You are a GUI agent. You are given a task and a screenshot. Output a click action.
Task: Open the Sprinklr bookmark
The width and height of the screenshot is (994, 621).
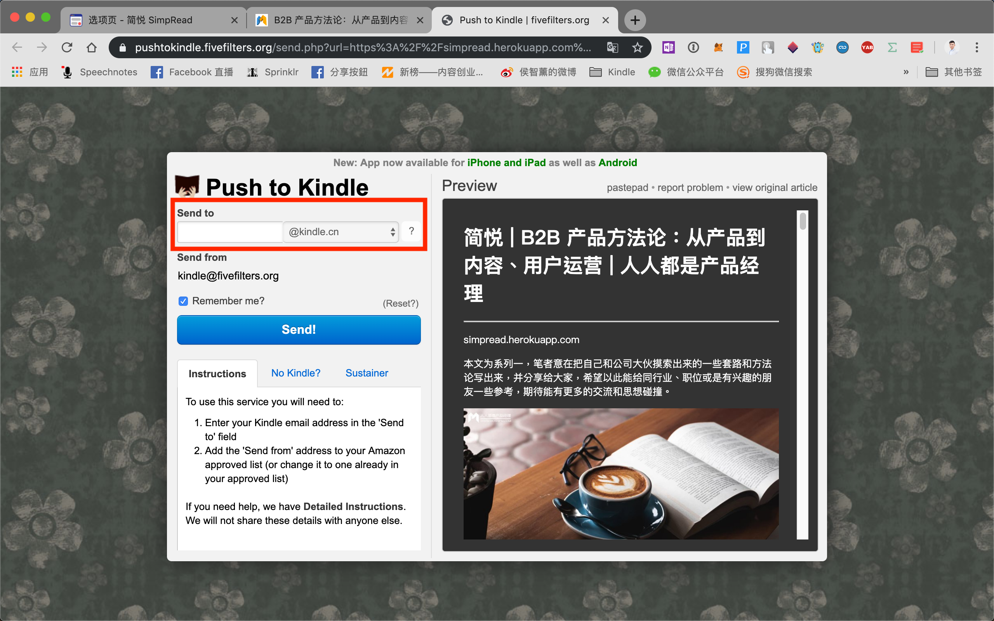(x=273, y=72)
